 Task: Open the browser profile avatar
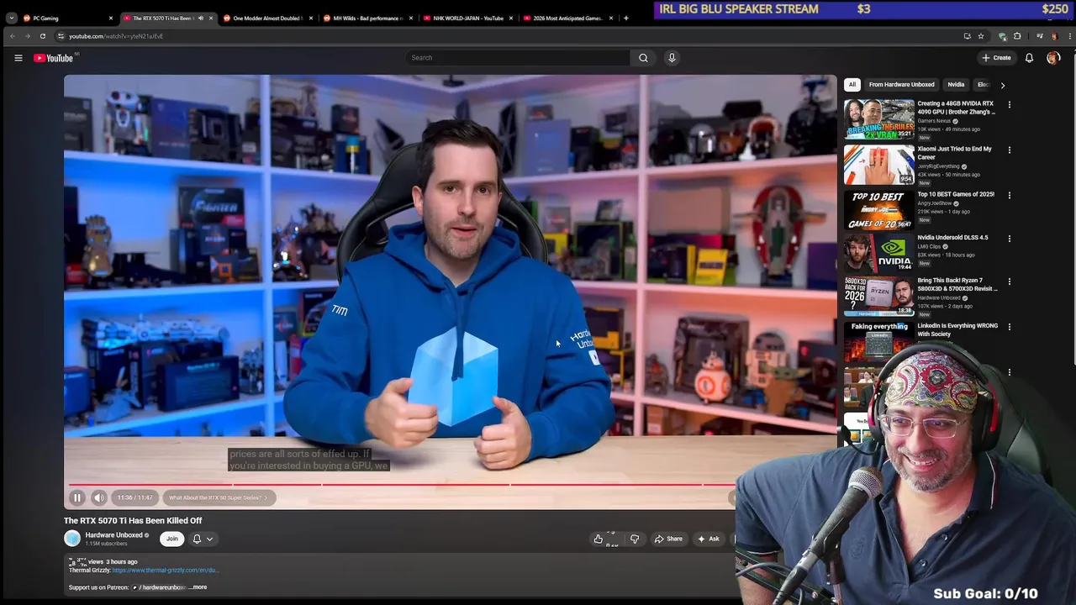[1053, 36]
